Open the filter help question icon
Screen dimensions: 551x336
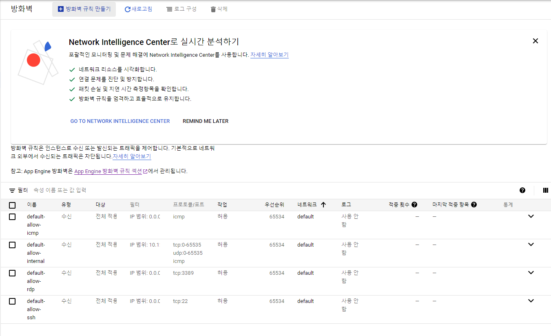point(522,190)
